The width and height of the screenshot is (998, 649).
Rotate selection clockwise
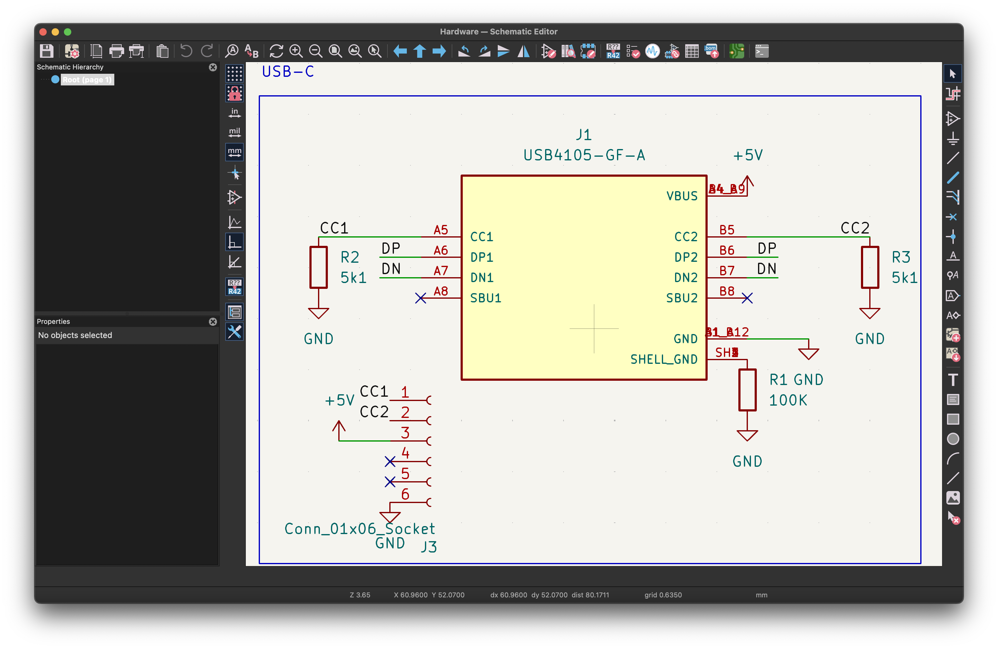point(484,51)
